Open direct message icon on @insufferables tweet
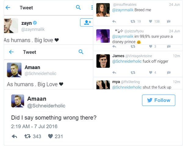Viewport: 183px width, 147px height. coord(168,22)
